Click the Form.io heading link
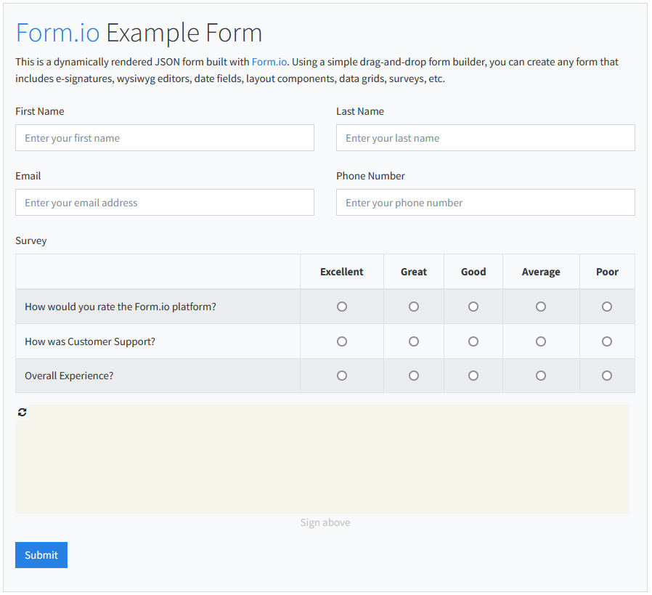Screen dimensions: 652x595 tap(57, 33)
